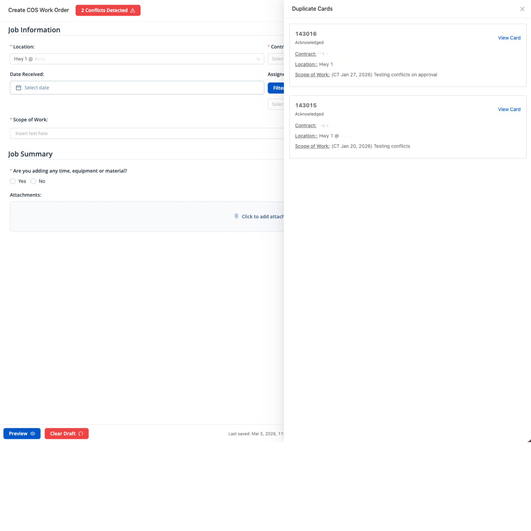View Card for duplicate 143016

coord(509,38)
